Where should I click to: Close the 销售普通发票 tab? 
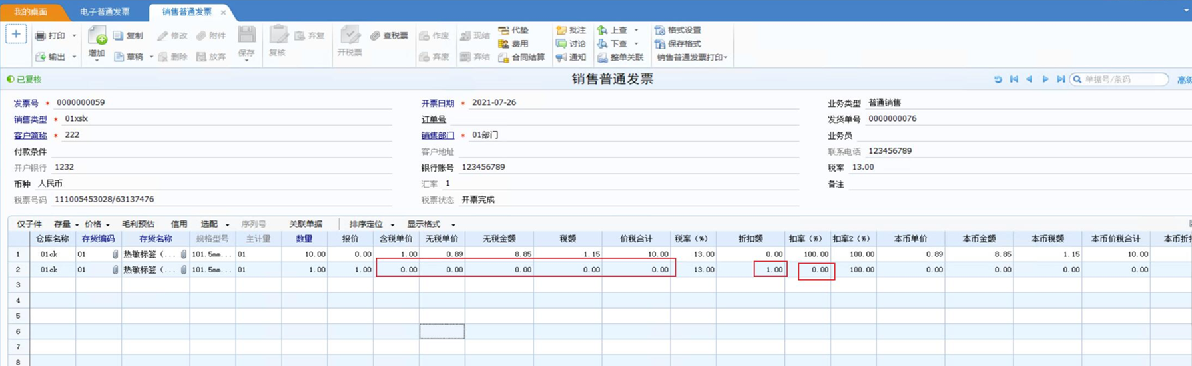click(223, 12)
